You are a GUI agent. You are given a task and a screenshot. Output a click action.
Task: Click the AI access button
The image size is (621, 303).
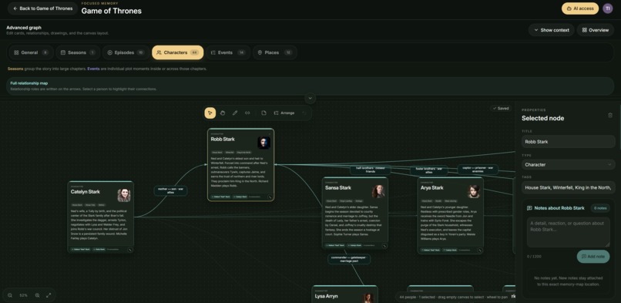[x=580, y=8]
